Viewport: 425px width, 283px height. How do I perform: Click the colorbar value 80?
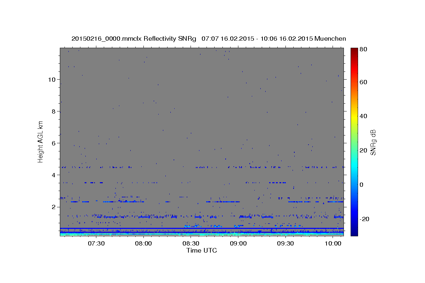tap(363, 50)
